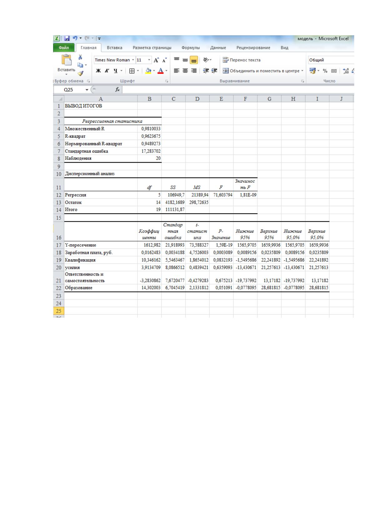Click the Cut scissors icon
This screenshot has width=372, height=526.
pos(80,57)
